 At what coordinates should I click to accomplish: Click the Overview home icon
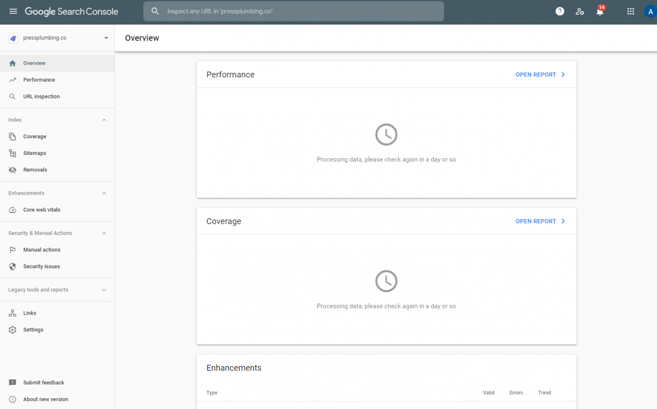click(13, 63)
